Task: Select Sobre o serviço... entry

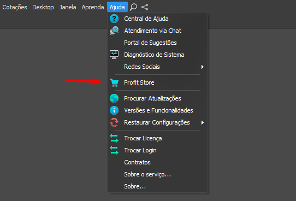Action: tap(158, 175)
